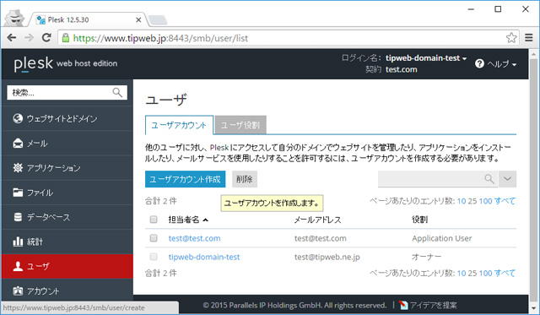The width and height of the screenshot is (540, 315).
Task: Tick the disabled checkbox for tipweb-domain-test row
Action: (x=154, y=257)
